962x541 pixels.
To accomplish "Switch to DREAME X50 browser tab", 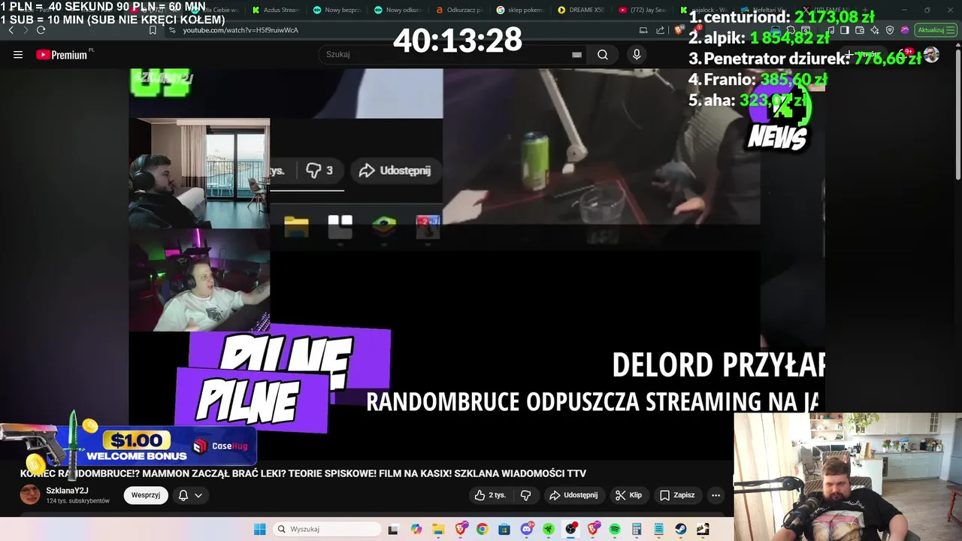I will (x=581, y=10).
